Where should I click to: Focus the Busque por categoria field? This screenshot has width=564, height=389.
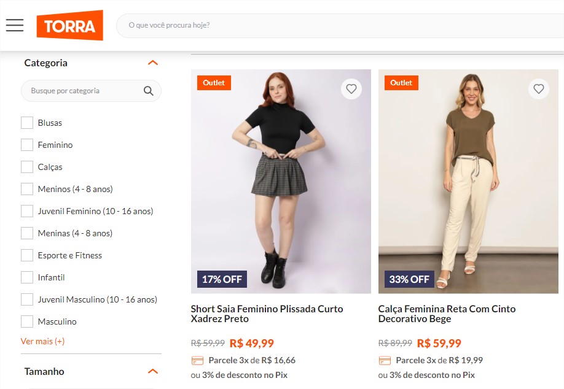[83, 91]
